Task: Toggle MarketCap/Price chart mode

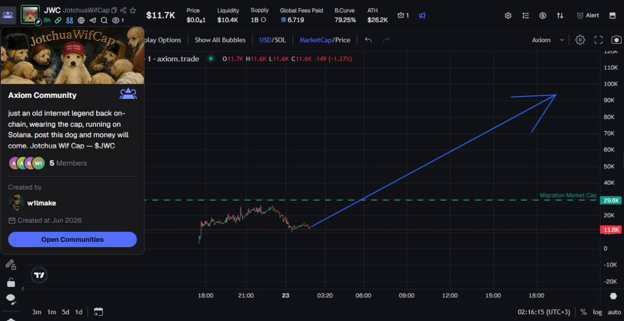Action: (325, 40)
